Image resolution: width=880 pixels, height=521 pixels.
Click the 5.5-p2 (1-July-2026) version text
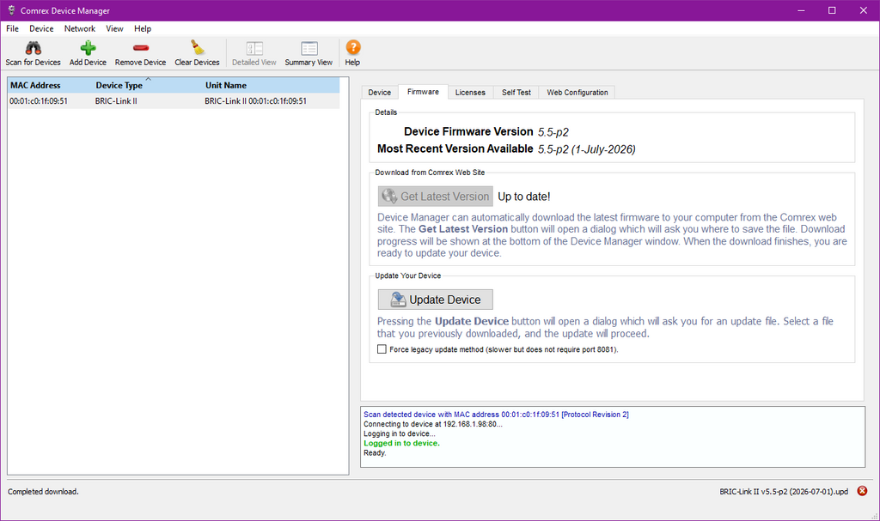586,149
